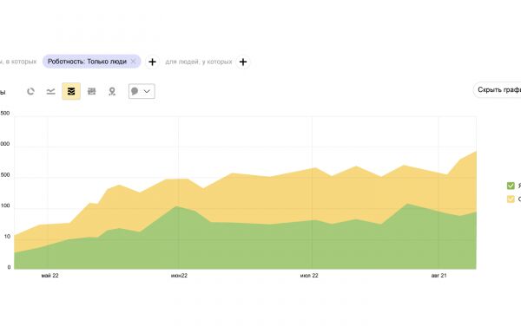Click the 'авг 21' axis label
521x333 pixels.
pos(439,276)
